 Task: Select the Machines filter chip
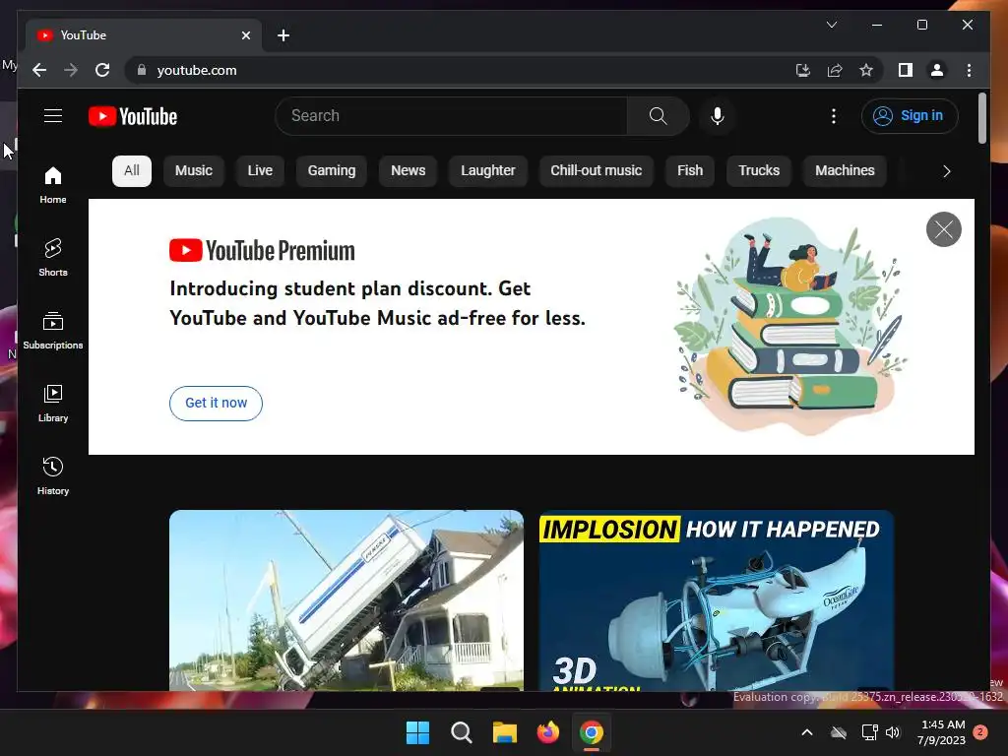pos(845,170)
